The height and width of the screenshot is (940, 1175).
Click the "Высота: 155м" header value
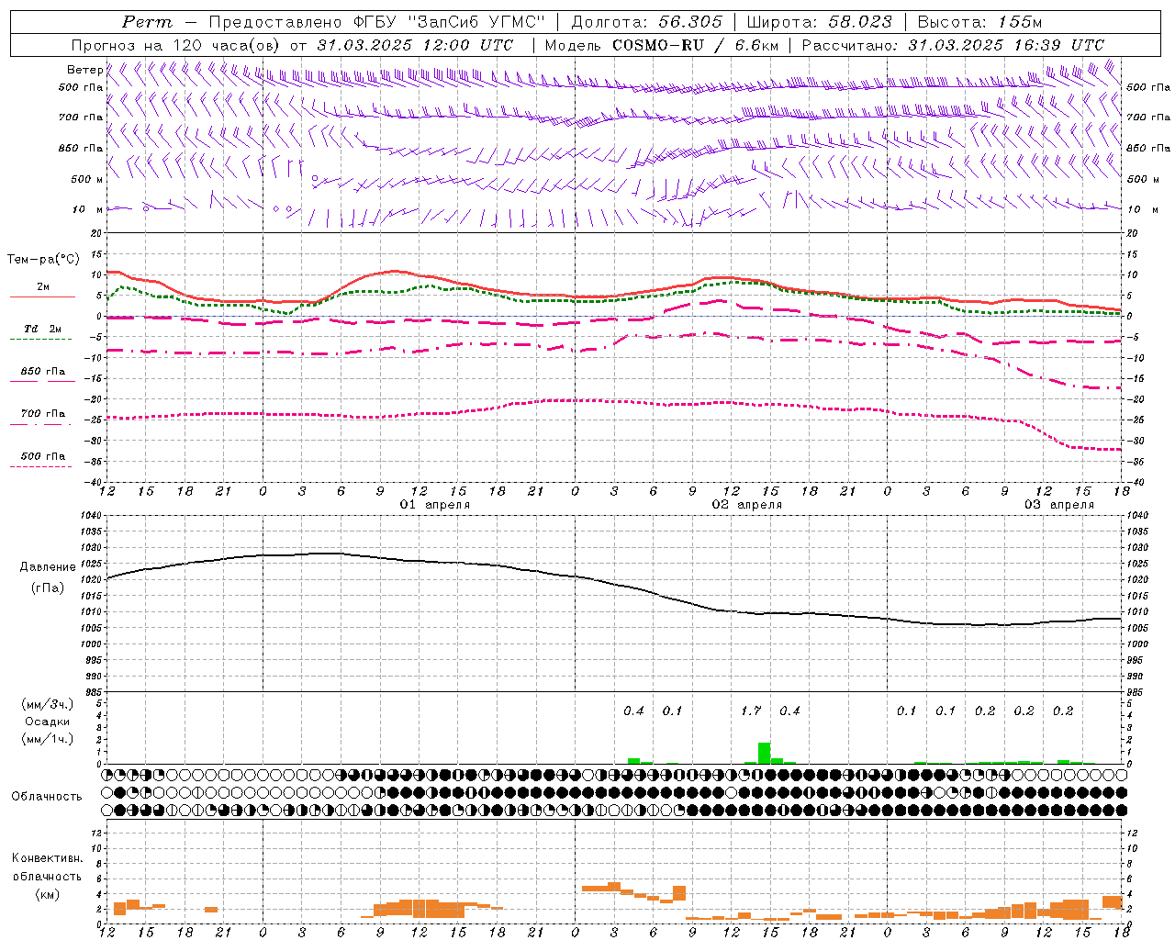click(979, 22)
